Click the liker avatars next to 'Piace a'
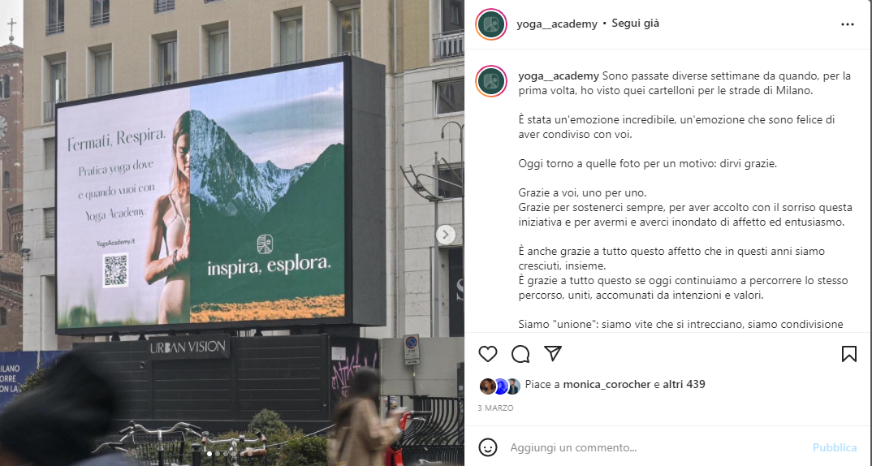Viewport: 872px width, 466px height. pyautogui.click(x=499, y=386)
